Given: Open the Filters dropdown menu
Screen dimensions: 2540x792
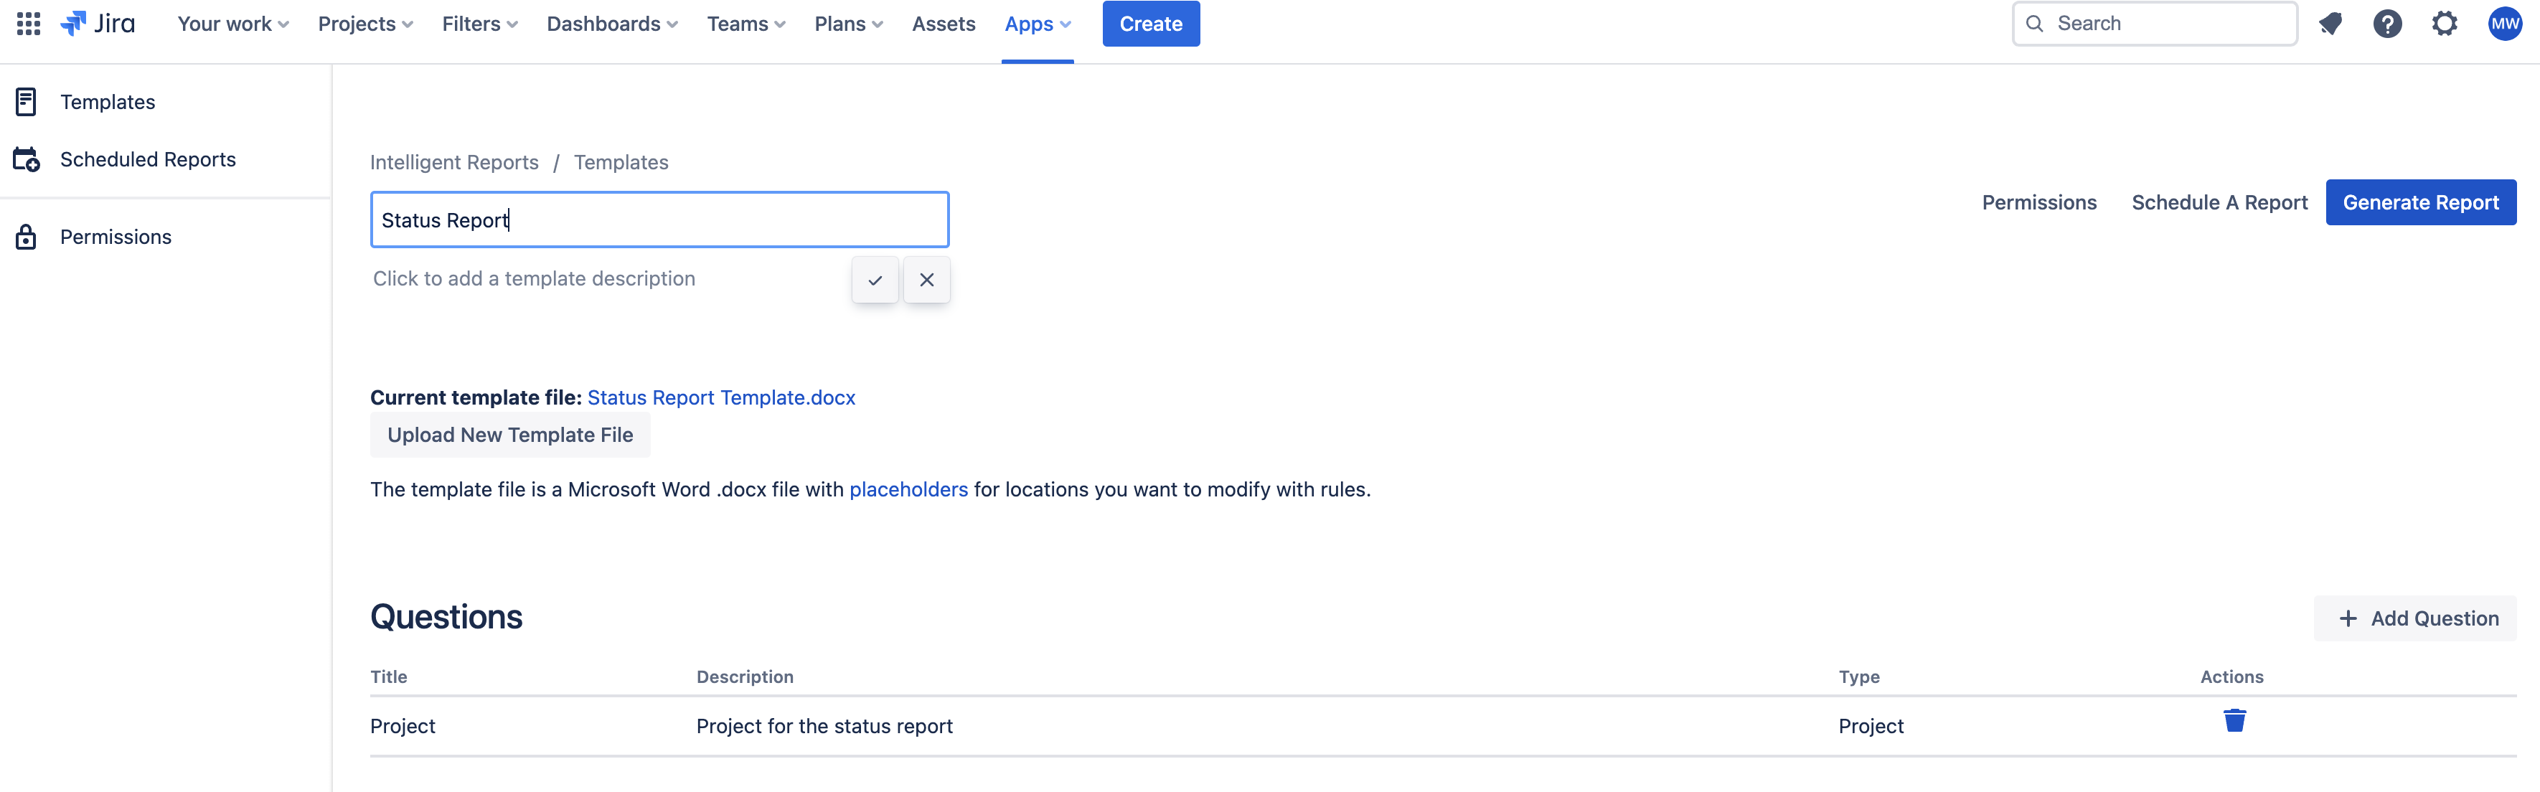Looking at the screenshot, I should pos(479,24).
